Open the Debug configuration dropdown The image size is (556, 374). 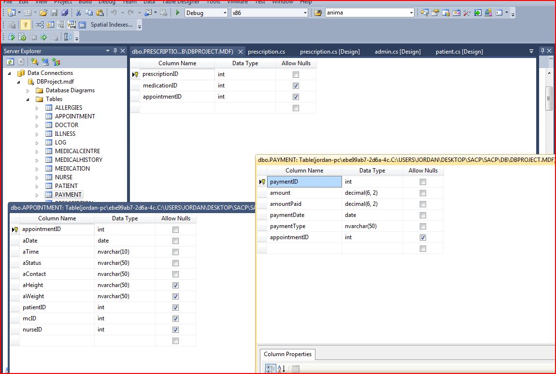pyautogui.click(x=225, y=13)
